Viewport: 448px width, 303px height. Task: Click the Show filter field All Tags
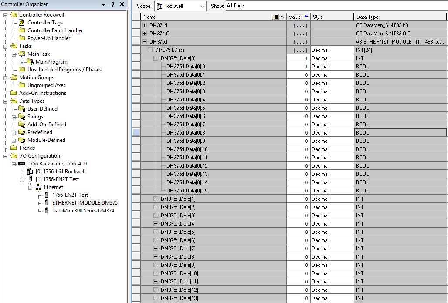pyautogui.click(x=336, y=6)
